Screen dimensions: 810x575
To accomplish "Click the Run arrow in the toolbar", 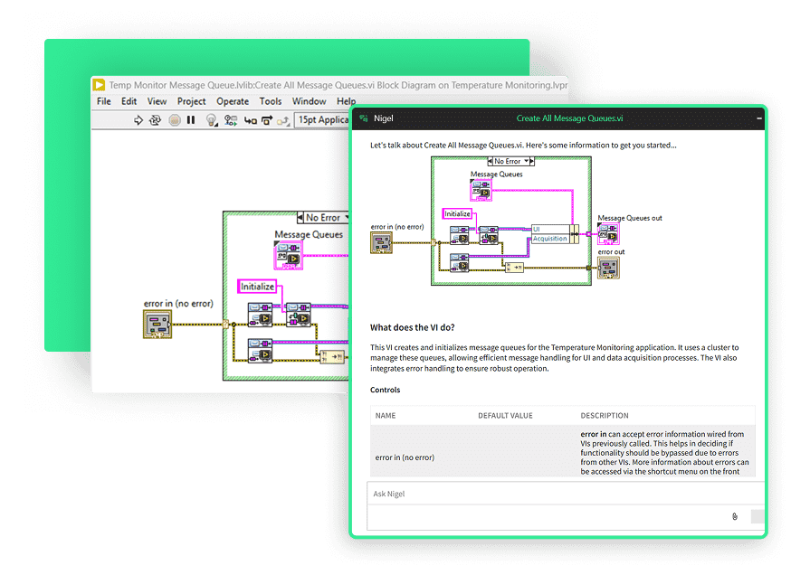I will coord(138,119).
